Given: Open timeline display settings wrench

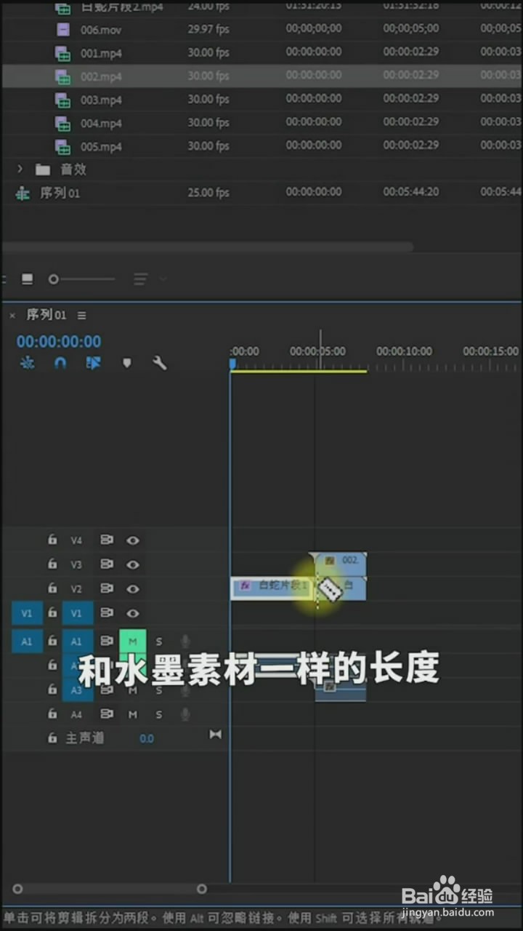Looking at the screenshot, I should (x=160, y=362).
